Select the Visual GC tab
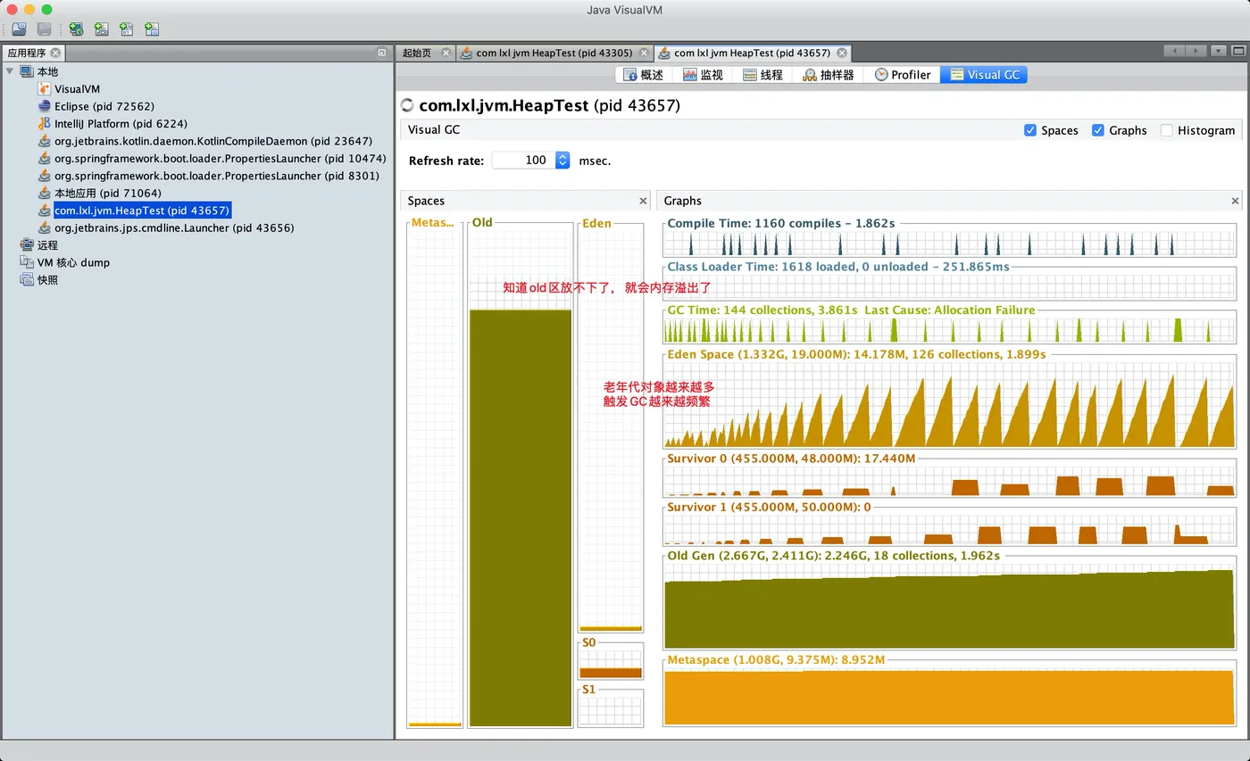The width and height of the screenshot is (1250, 761). point(984,75)
